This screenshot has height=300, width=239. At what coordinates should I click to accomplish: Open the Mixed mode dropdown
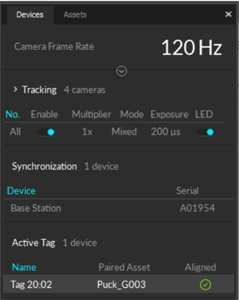124,132
